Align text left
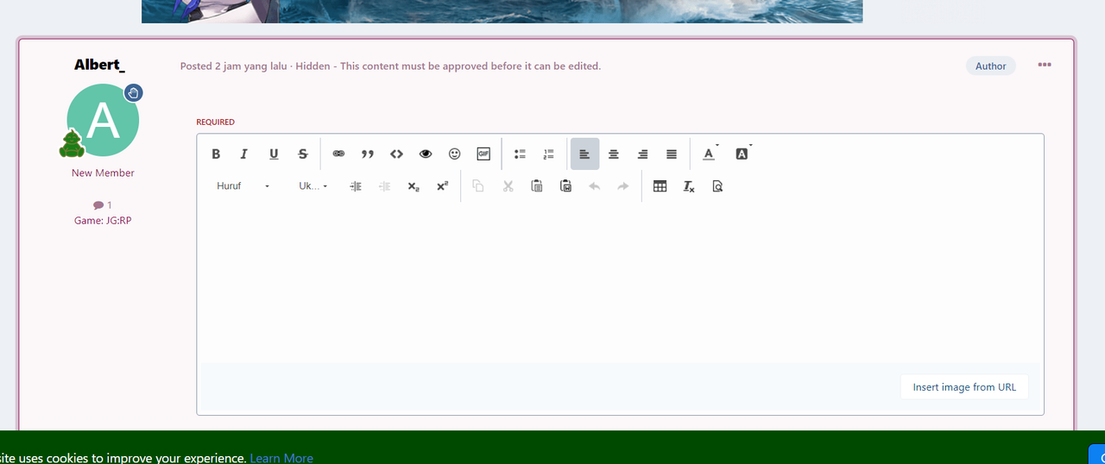Image resolution: width=1105 pixels, height=464 pixels. pos(584,154)
